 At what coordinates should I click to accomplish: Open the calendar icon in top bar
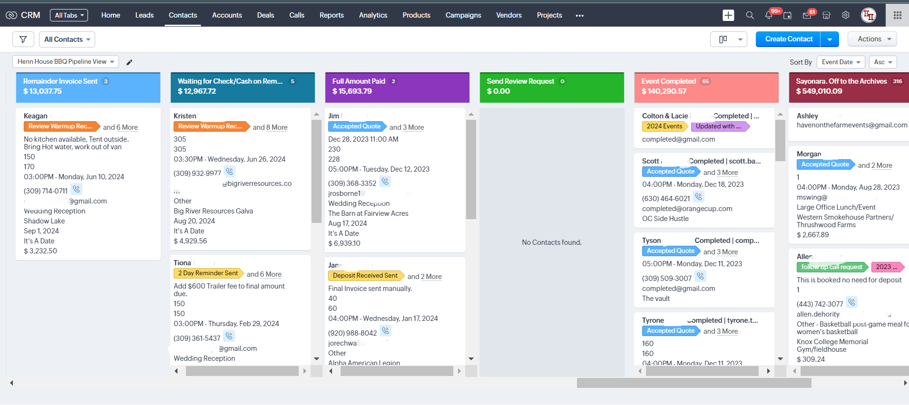coord(788,15)
